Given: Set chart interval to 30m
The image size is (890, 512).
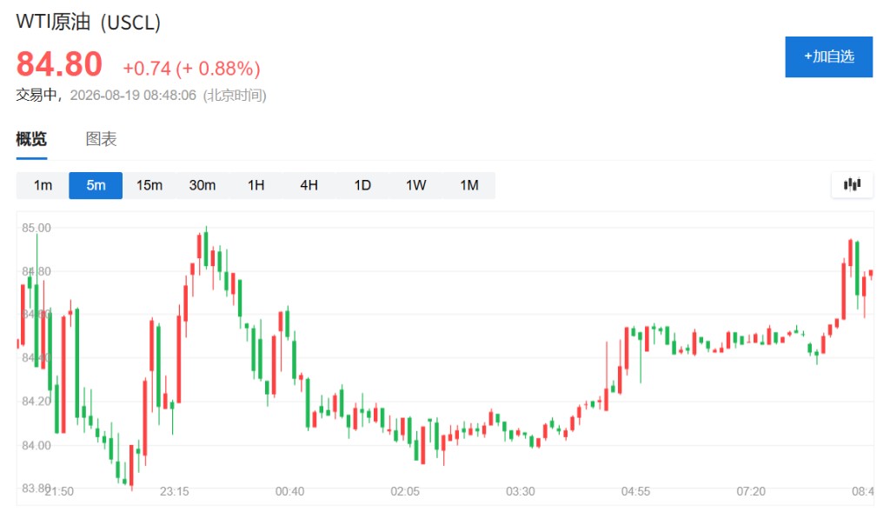Looking at the screenshot, I should [x=202, y=185].
